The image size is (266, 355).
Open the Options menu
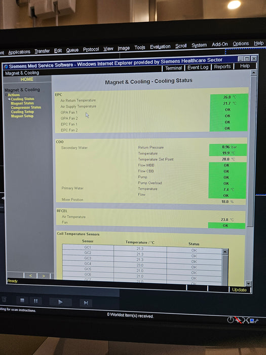241,44
